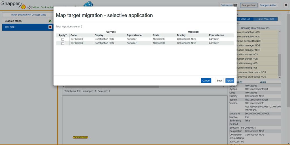This screenshot has width=290, height=145.
Task: Click down arrow of the matches list
Action: (280, 78)
